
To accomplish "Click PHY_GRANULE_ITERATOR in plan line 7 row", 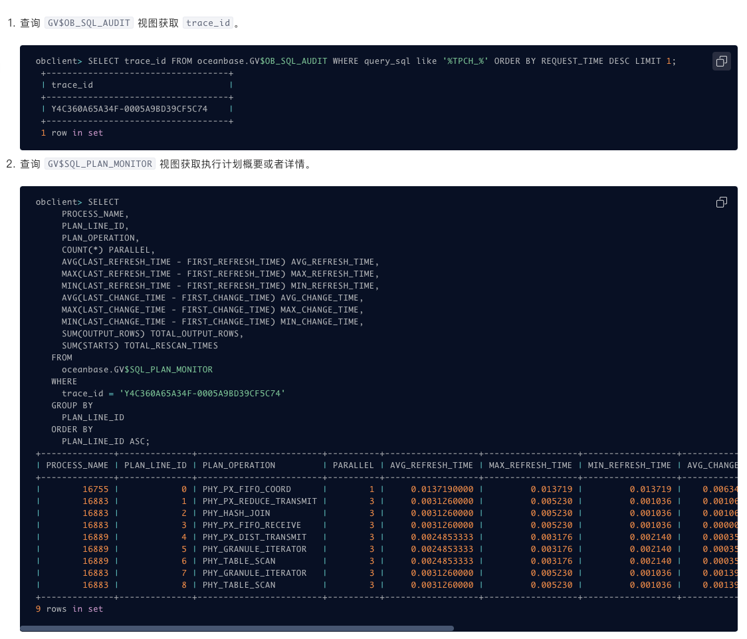I will [x=255, y=573].
